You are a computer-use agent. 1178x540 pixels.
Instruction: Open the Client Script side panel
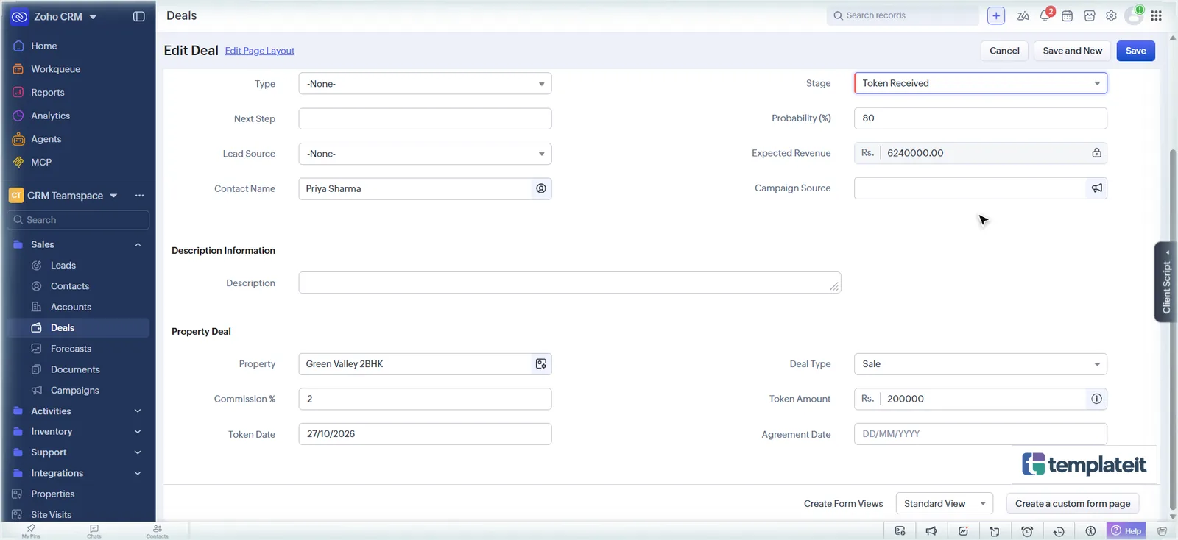[1165, 283]
